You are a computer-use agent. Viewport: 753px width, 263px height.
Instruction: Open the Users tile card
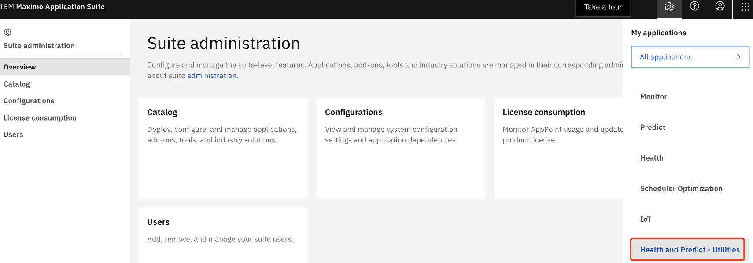(x=223, y=235)
